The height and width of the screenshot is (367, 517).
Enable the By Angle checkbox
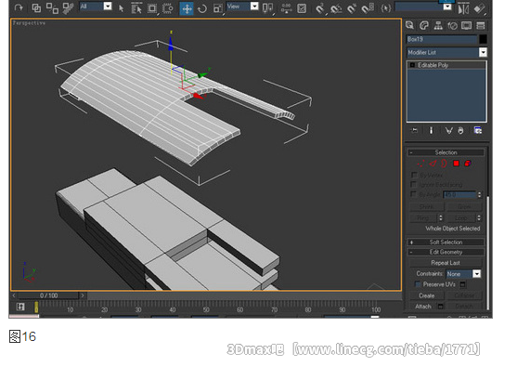(414, 194)
